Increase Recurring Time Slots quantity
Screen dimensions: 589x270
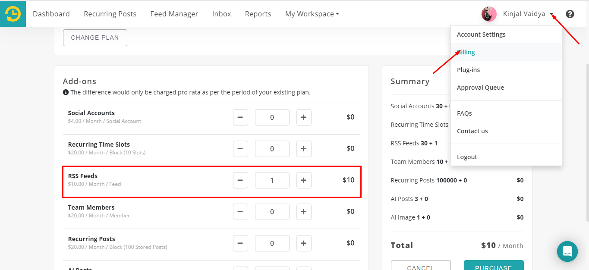point(304,149)
